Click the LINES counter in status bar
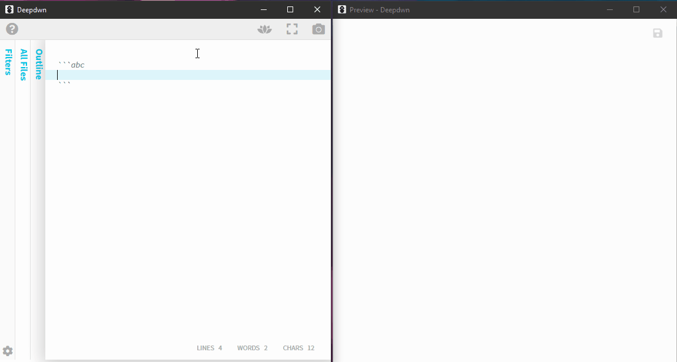677x362 pixels. coord(210,348)
